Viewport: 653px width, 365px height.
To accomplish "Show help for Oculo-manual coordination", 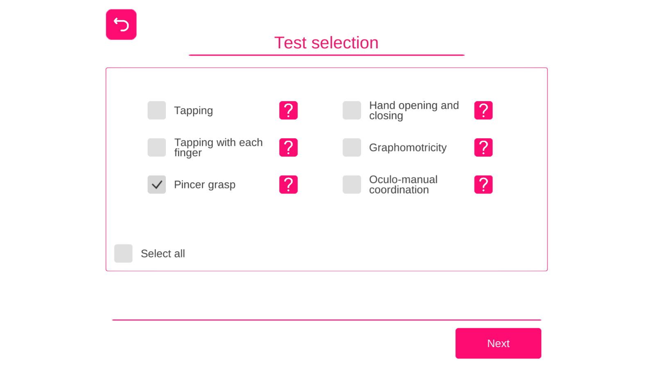I will (x=483, y=185).
